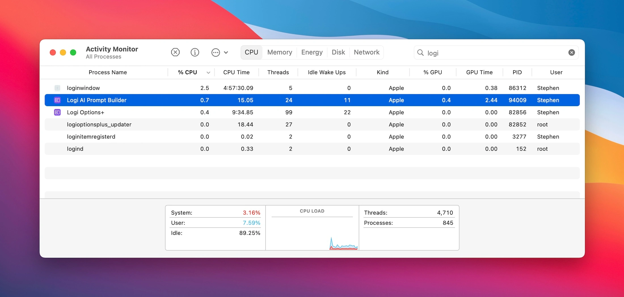Sort by Kind column header
Screen dimensions: 624x297
click(x=383, y=72)
